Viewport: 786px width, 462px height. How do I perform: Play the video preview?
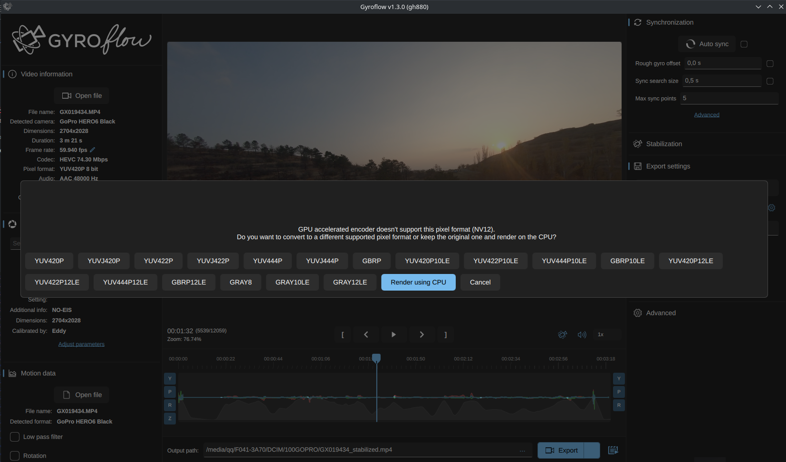393,334
